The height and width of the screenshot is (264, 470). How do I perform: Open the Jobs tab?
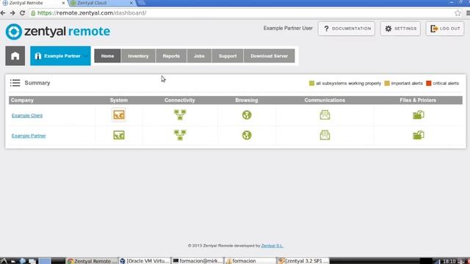tap(199, 56)
